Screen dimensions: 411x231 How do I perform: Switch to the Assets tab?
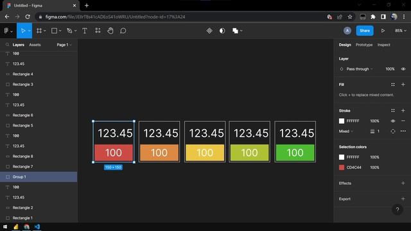(x=35, y=45)
